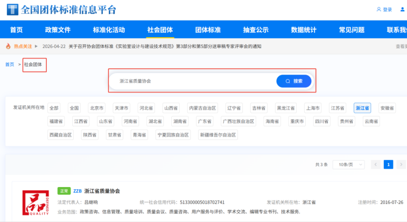Open the 标准化活动 navigation tab
The image size is (407, 222).
109,30
